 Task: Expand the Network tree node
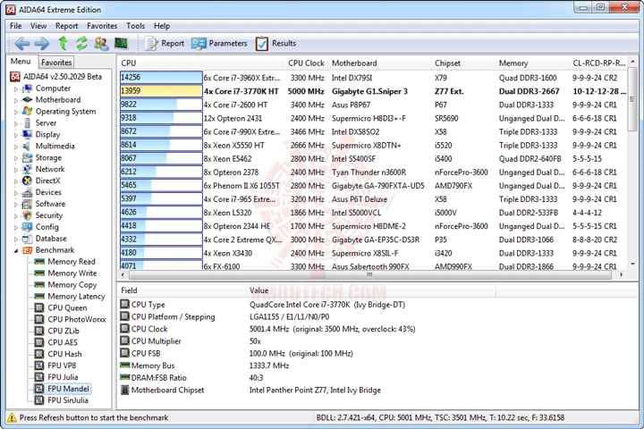click(16, 170)
